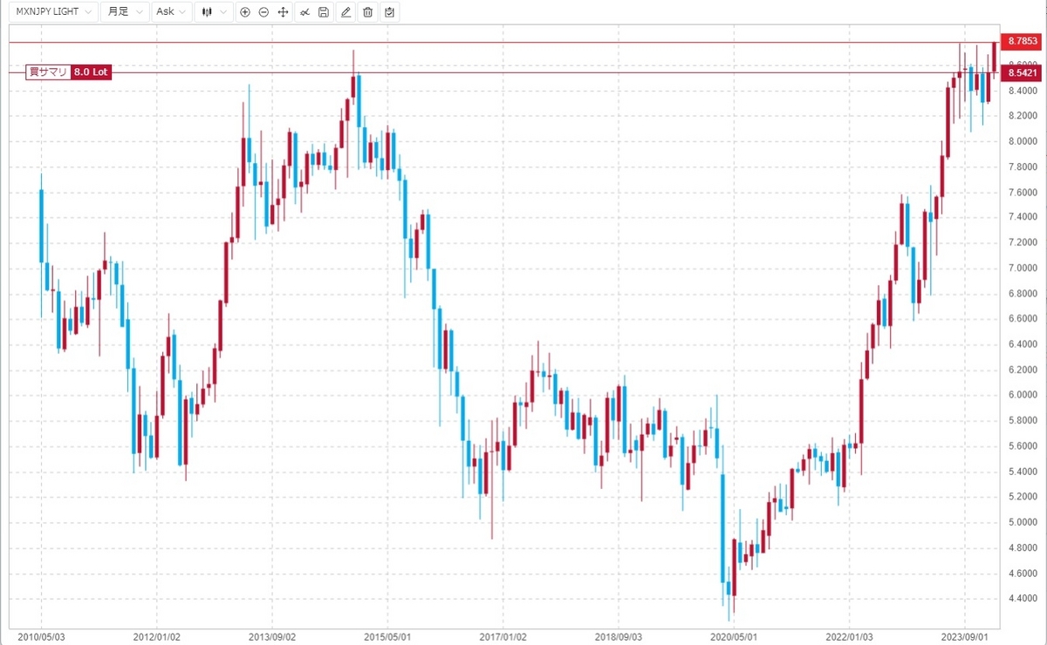Click the zoom-out icon on the toolbar
This screenshot has width=1047, height=645.
point(263,12)
